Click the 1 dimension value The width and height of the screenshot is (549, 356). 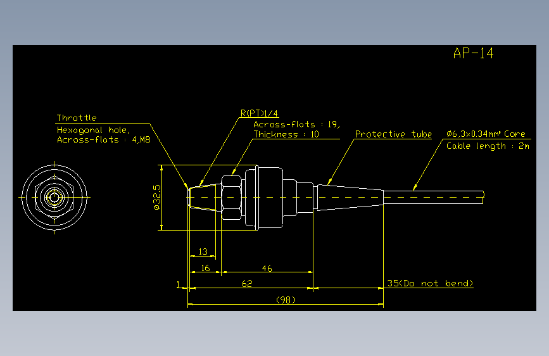pos(179,284)
